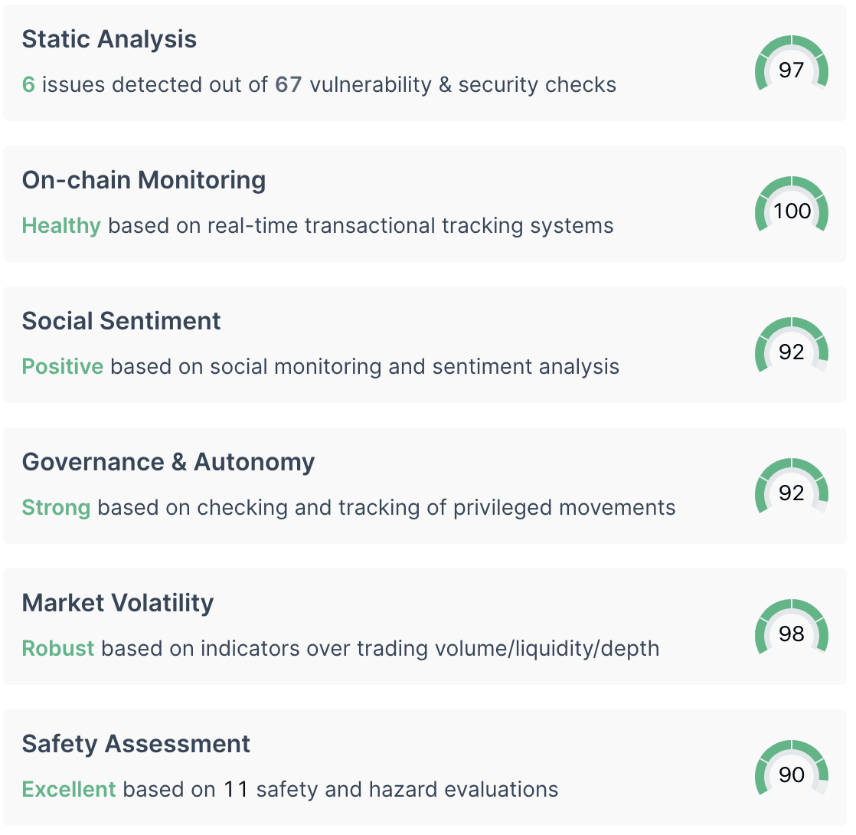Select the Market Volatility heading

(x=118, y=603)
